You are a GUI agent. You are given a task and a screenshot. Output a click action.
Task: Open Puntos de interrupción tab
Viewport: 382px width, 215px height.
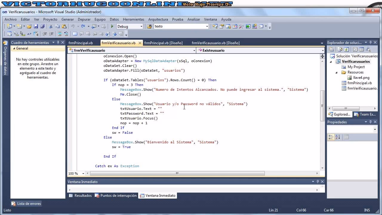(116, 196)
